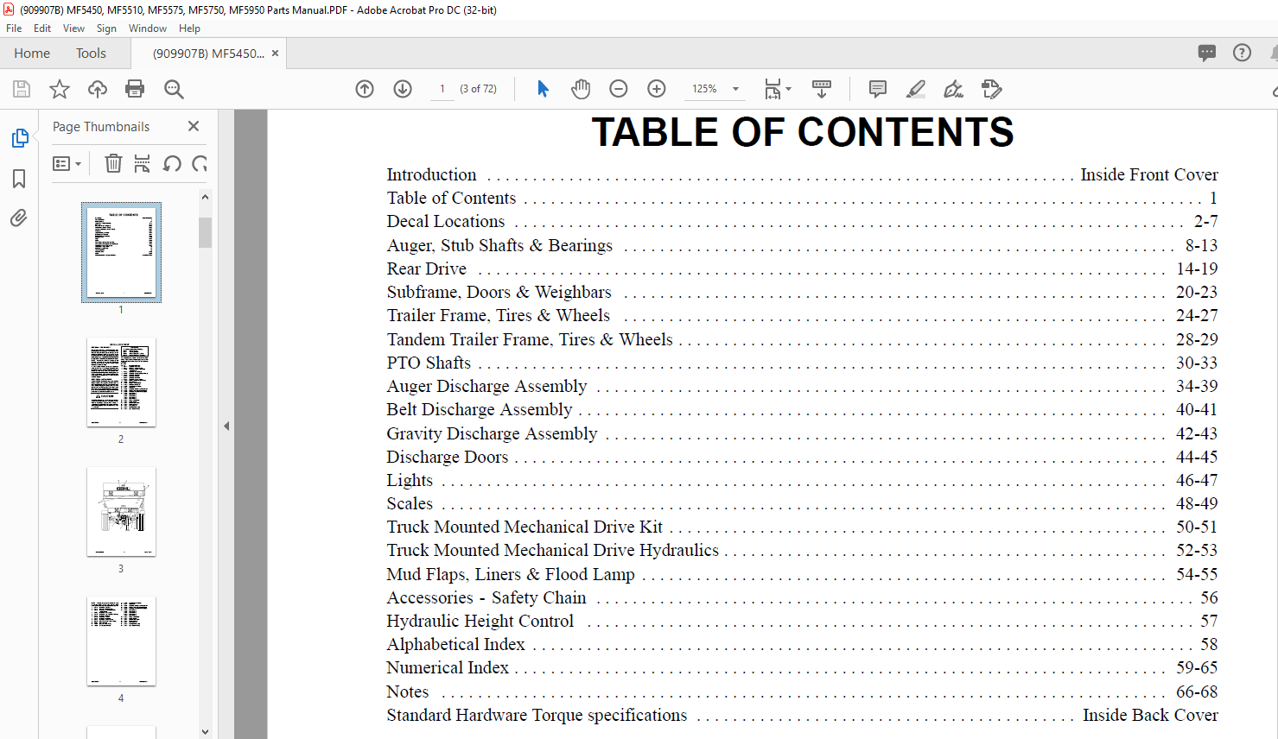The height and width of the screenshot is (739, 1278).
Task: Click 'Lights' contents entry
Action: click(410, 481)
